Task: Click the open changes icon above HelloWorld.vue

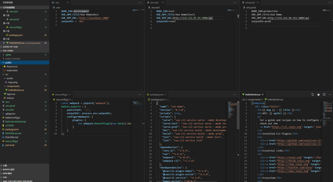Action: point(313,95)
